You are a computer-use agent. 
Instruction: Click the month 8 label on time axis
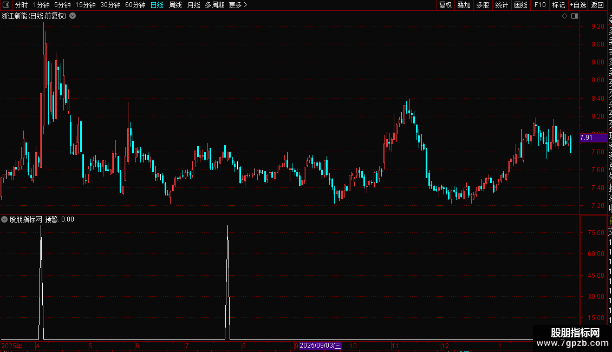244,346
